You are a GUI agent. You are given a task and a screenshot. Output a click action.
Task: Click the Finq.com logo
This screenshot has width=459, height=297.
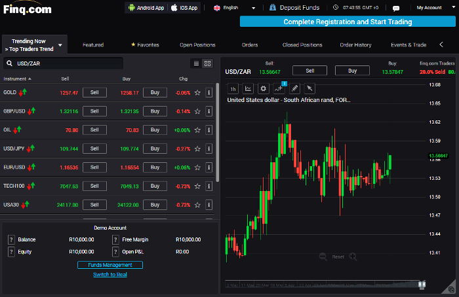[28, 9]
